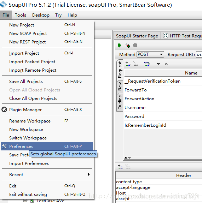Click the move parameter down arrow icon
This screenshot has height=203, width=202.
click(158, 64)
